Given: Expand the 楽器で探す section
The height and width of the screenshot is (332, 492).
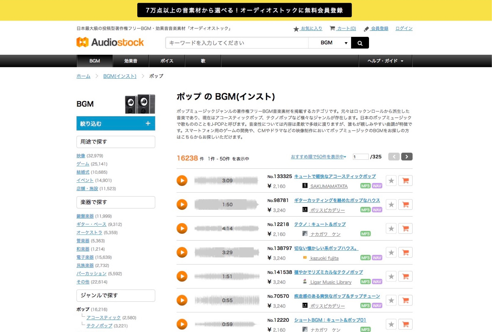Looking at the screenshot, I should [116, 202].
